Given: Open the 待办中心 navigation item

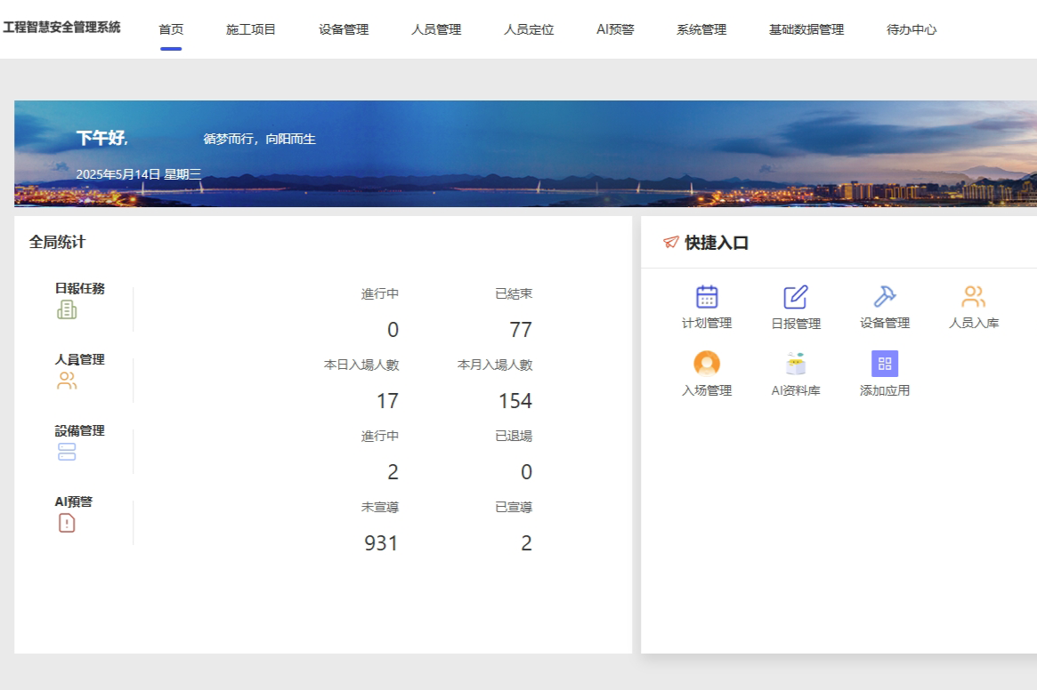Looking at the screenshot, I should pyautogui.click(x=911, y=29).
